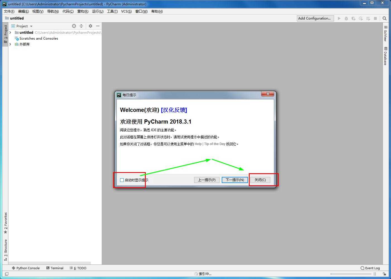Open the 导航(N) menu

point(53,11)
